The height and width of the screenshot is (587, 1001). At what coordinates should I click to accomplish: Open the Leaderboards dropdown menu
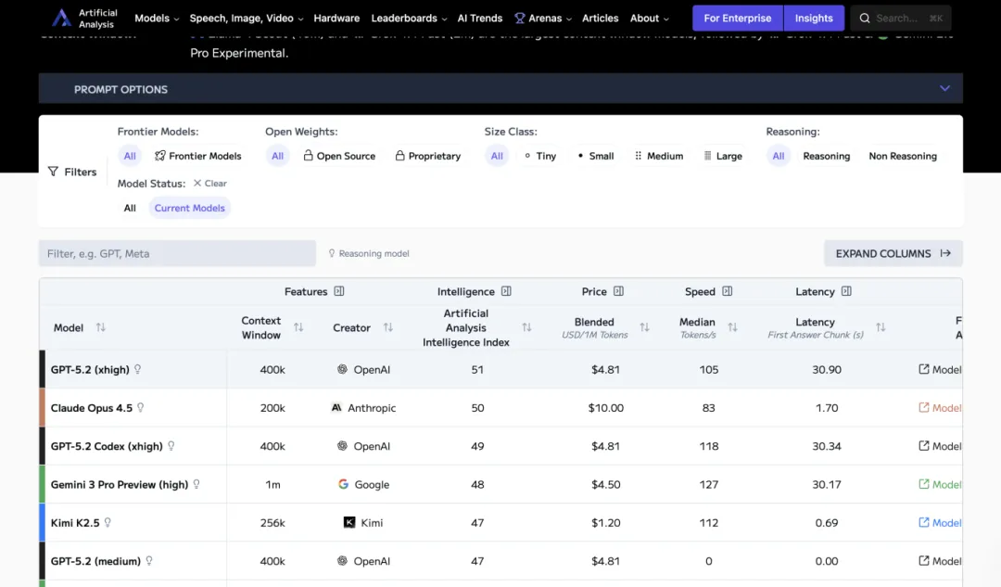coord(410,18)
